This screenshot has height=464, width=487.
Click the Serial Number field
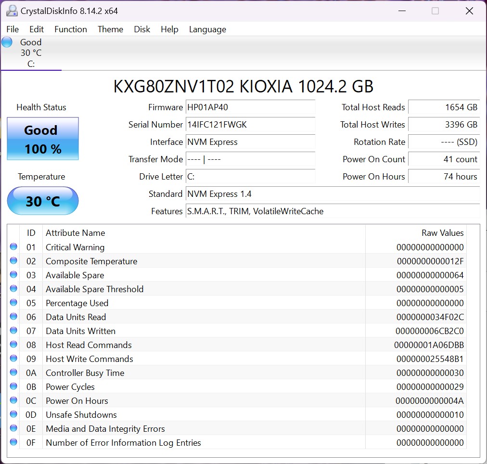coord(250,125)
